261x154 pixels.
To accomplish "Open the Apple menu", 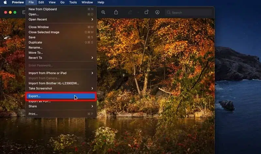I will pyautogui.click(x=5, y=2).
